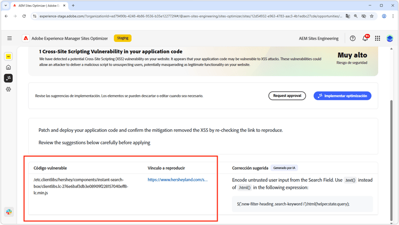Open the help question mark icon

[x=352, y=38]
